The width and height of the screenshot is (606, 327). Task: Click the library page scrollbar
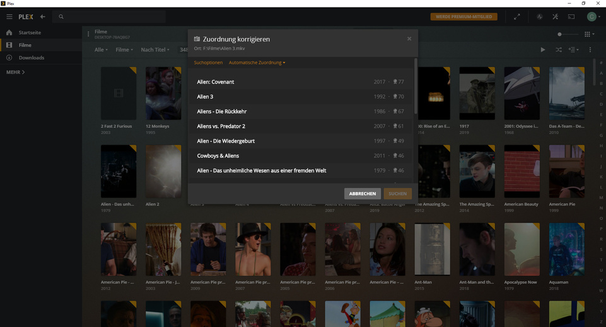click(x=594, y=72)
